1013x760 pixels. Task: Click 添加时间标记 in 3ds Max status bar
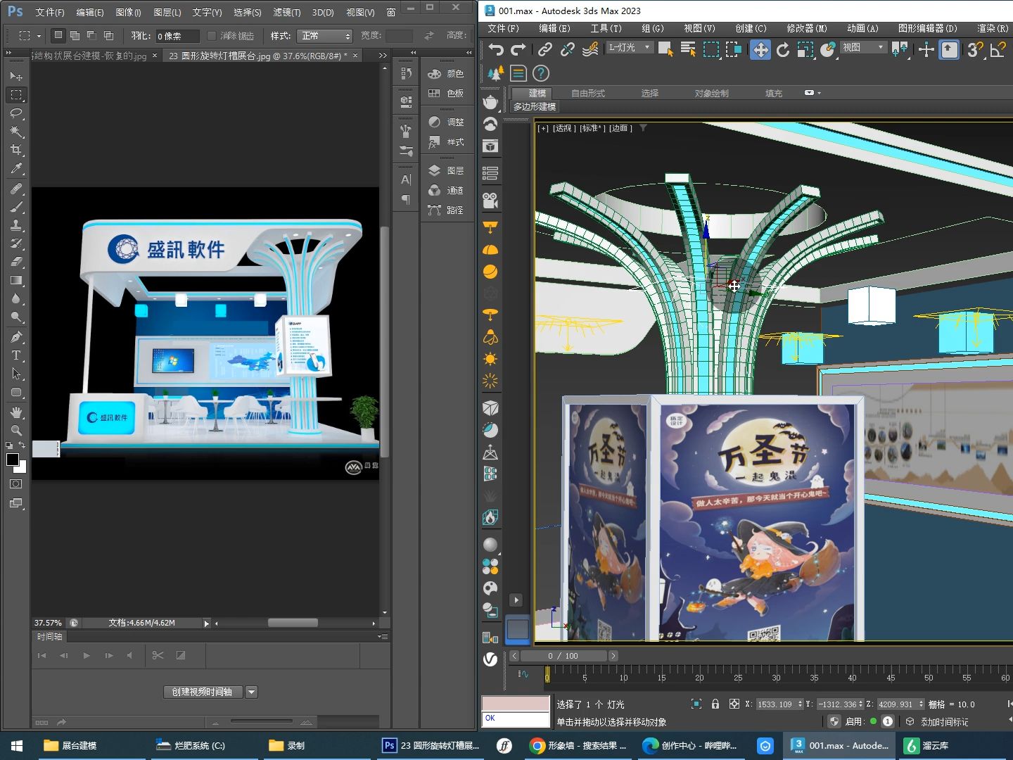point(944,722)
